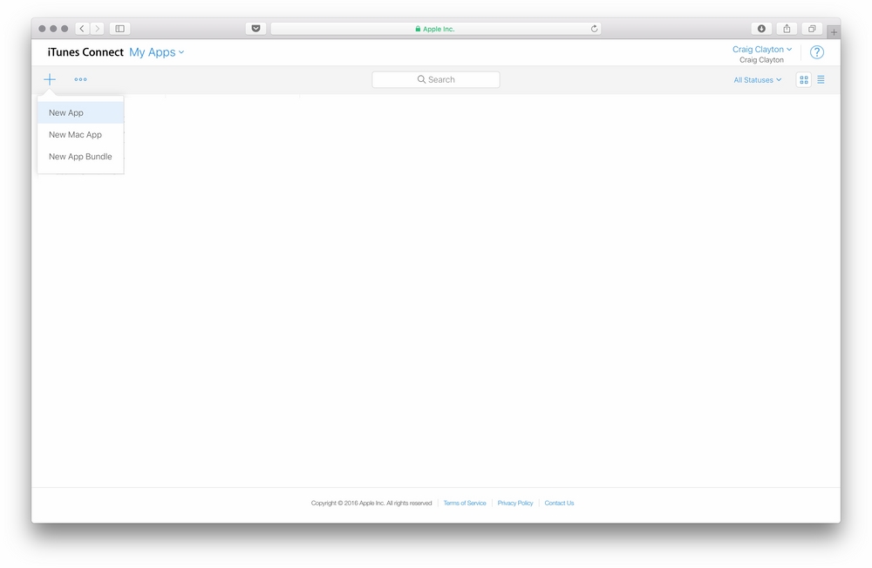The height and width of the screenshot is (568, 872).
Task: Go back with Safari back arrow
Action: pos(82,29)
